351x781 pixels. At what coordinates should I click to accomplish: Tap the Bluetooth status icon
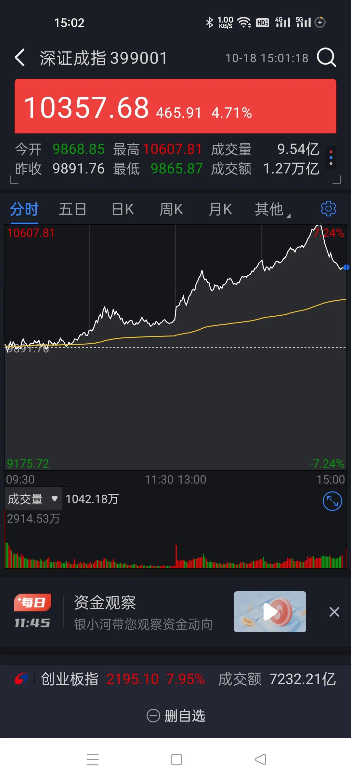tap(210, 22)
